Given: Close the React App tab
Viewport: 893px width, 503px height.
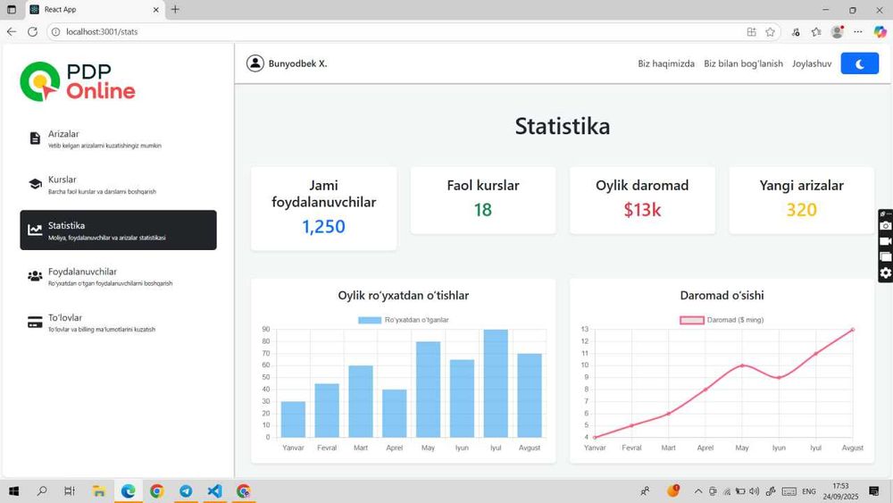Looking at the screenshot, I should click(156, 10).
